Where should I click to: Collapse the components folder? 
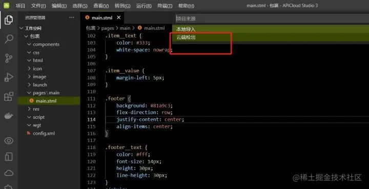point(29,44)
